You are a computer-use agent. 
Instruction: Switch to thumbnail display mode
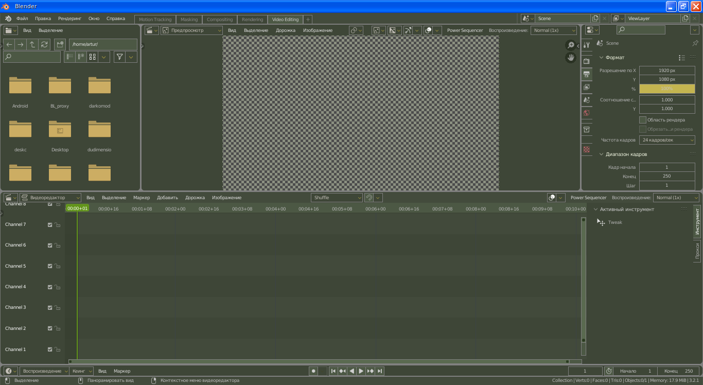tap(92, 57)
